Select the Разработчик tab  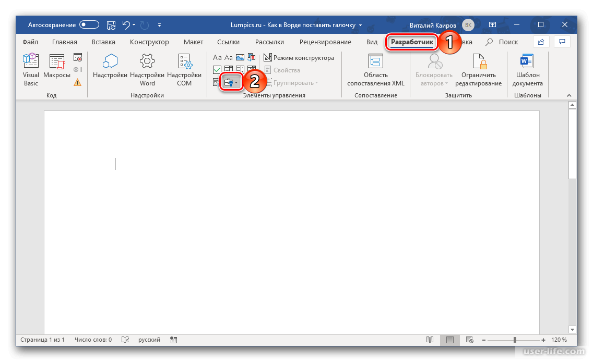(x=412, y=42)
